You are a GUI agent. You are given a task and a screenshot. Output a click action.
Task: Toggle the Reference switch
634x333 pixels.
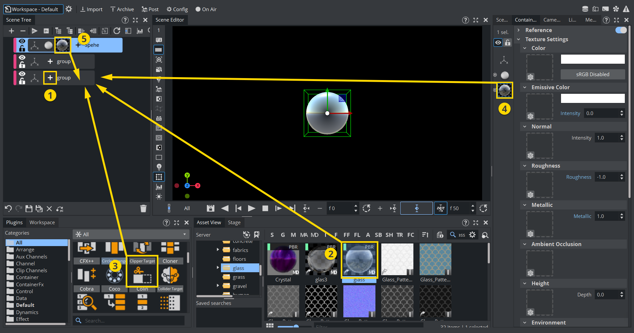click(621, 30)
